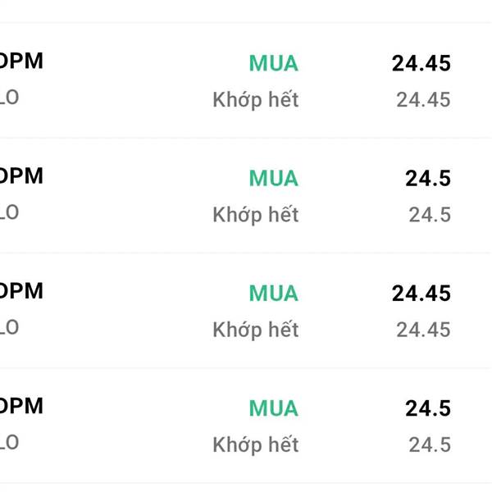492x492 pixels.
Task: Click the LO order type on the fourth row
Action: 9,442
